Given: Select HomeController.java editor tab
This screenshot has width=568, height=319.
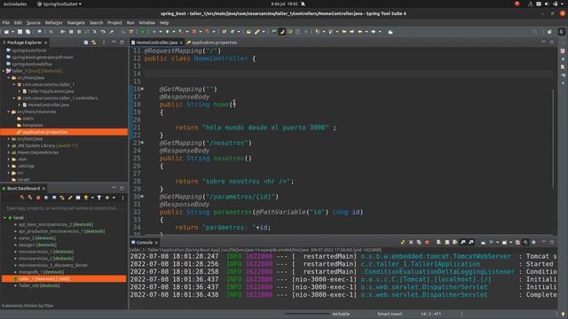Looking at the screenshot, I should pos(156,43).
